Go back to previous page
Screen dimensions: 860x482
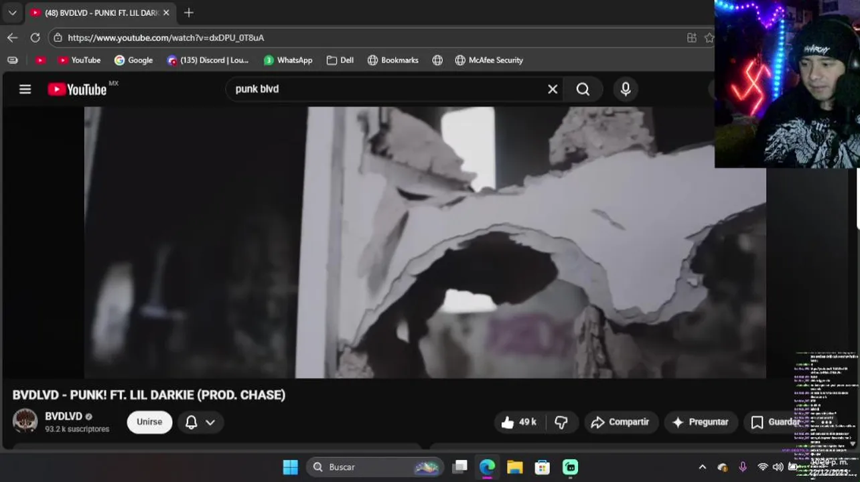pos(12,37)
